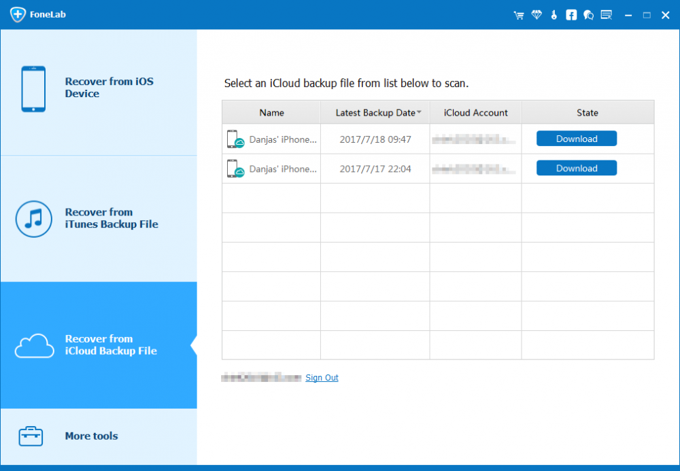Click the State column header
680x471 pixels.
tap(587, 113)
